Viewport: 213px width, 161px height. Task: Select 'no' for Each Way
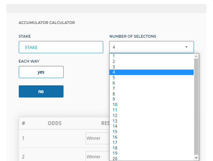(x=41, y=91)
